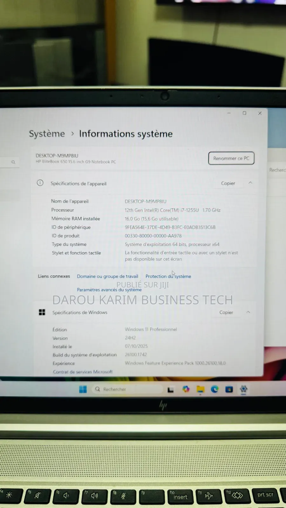
Task: Select device ID 9FEA564E-37DE-4D49-B3FC-E0ADB3513C6B
Action: 170,227
